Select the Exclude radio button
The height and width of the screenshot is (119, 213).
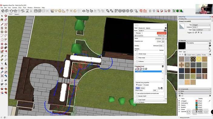pos(143,85)
